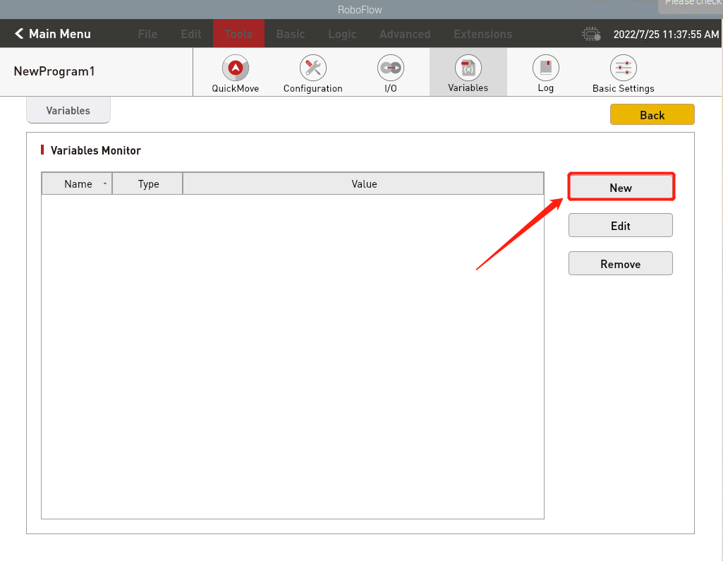Click the Type column header
Viewport: 723px width, 561px height.
coord(148,184)
